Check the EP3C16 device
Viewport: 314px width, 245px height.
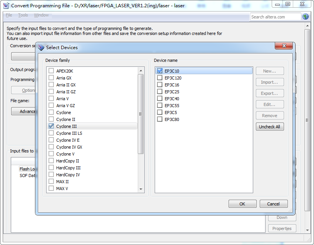(160, 84)
